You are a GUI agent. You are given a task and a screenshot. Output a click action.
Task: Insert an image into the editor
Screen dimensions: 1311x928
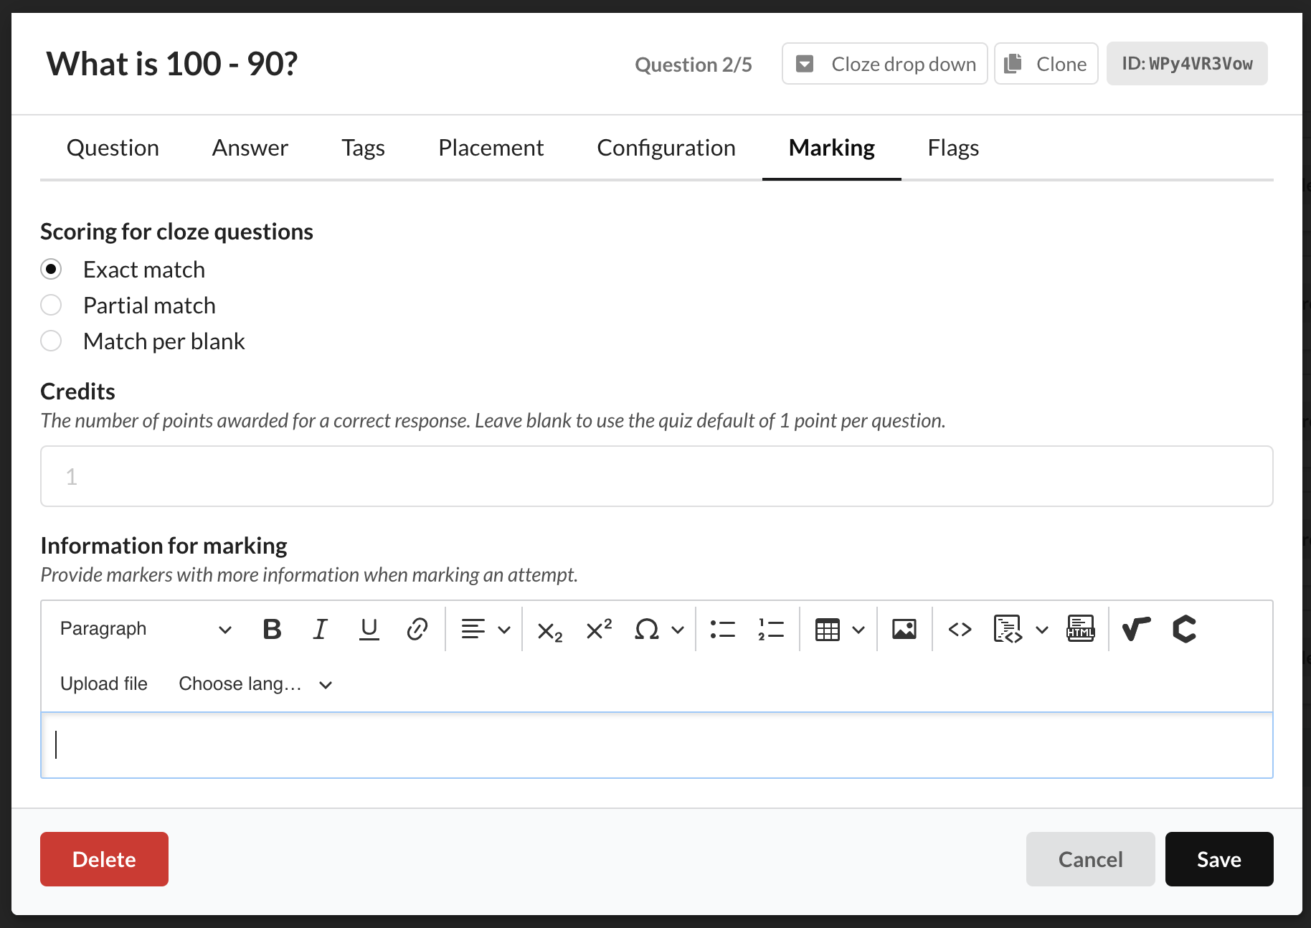coord(904,630)
